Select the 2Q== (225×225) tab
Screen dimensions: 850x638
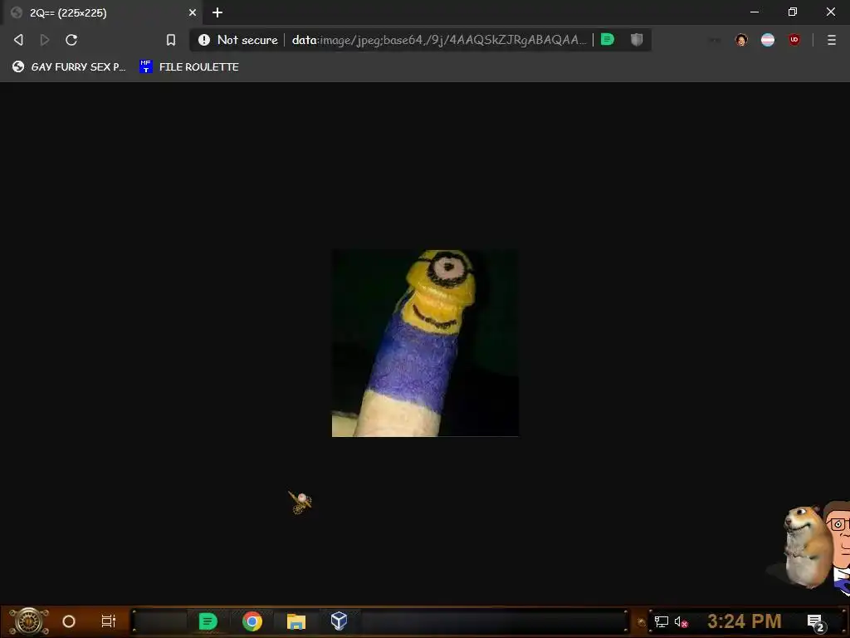tap(103, 12)
